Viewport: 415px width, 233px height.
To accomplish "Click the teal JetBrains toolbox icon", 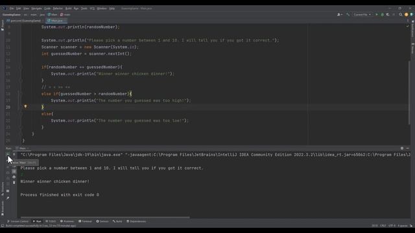I will tap(412, 14).
